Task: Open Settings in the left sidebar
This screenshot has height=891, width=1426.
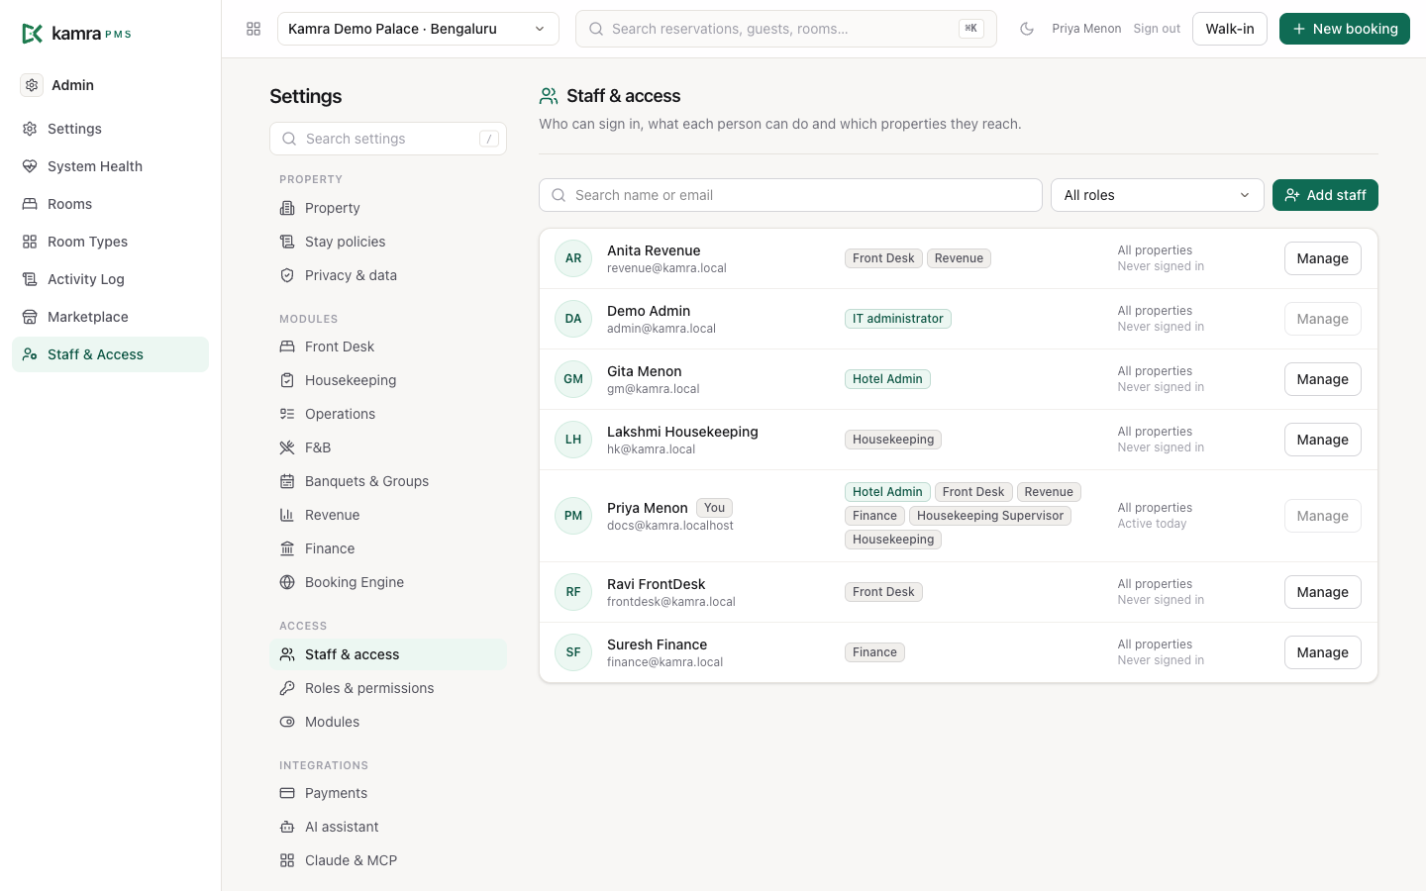Action: pos(110,129)
